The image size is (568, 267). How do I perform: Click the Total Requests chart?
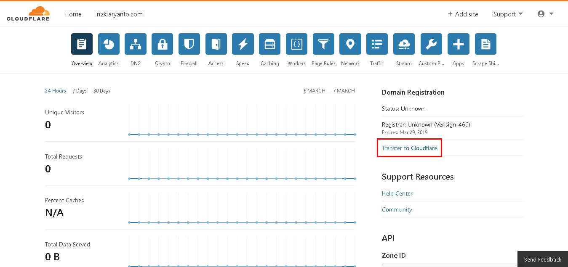[242, 164]
